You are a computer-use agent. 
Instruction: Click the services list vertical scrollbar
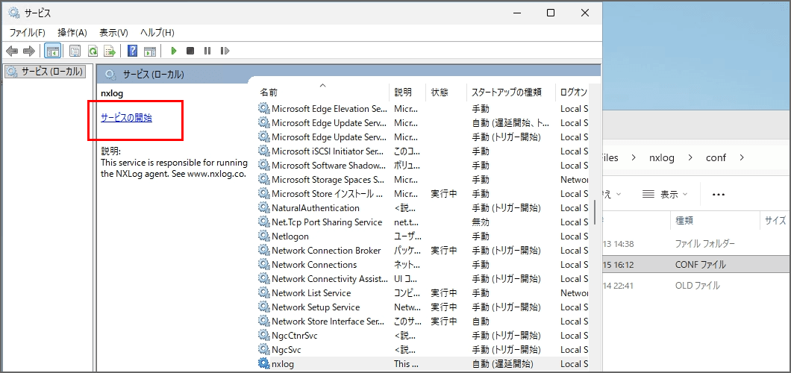pos(595,212)
